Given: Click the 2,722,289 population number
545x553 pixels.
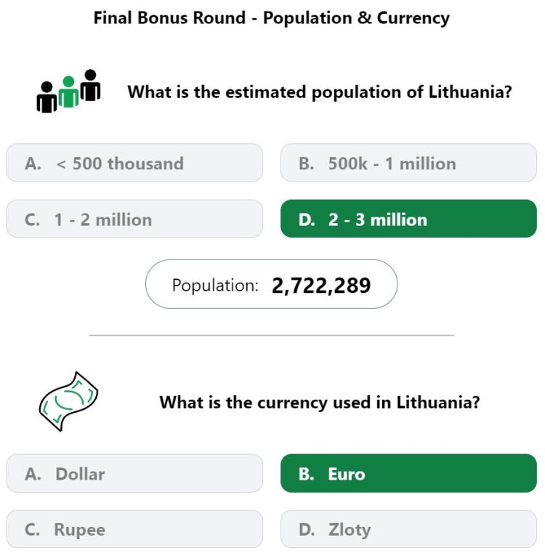Looking at the screenshot, I should tap(321, 286).
